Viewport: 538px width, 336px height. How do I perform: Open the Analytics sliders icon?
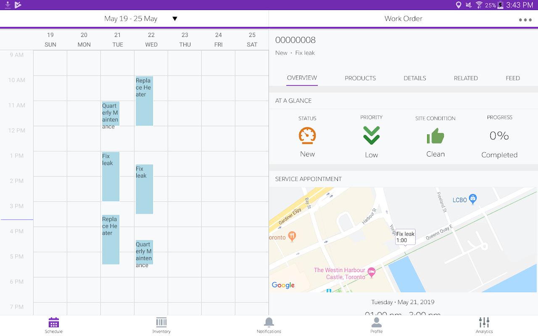point(484,323)
